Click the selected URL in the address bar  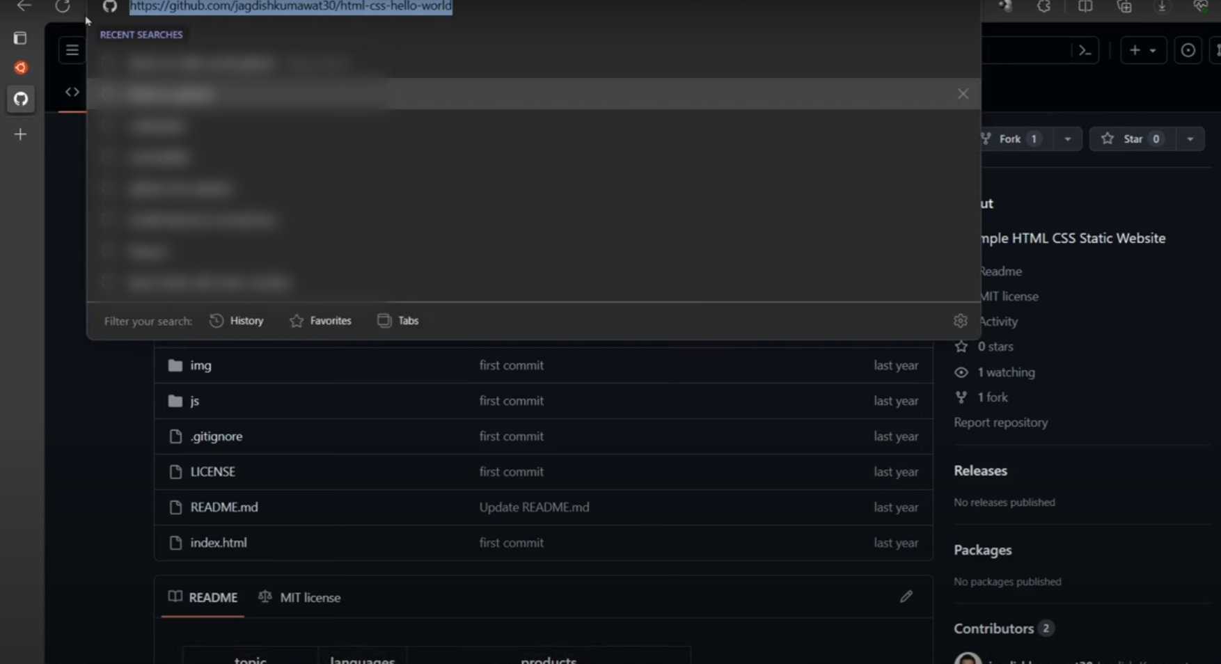290,6
